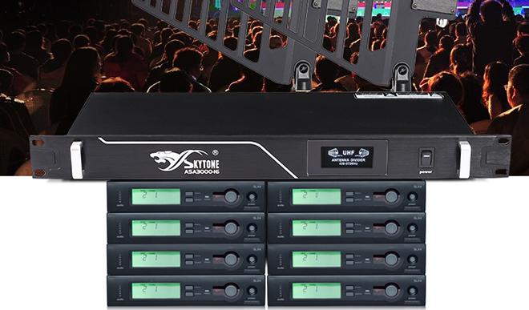Image resolution: width=529 pixels, height=310 pixels.
Task: Click the ready indicator light on third-row right receiver
Action: coord(367,260)
